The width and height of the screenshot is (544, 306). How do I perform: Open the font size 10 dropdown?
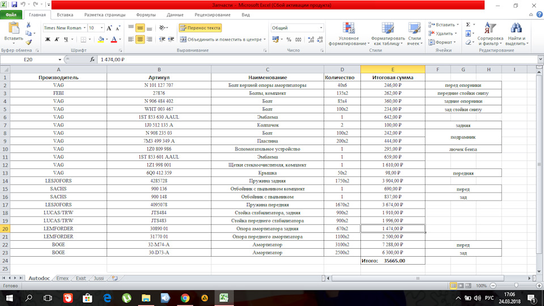pos(101,28)
